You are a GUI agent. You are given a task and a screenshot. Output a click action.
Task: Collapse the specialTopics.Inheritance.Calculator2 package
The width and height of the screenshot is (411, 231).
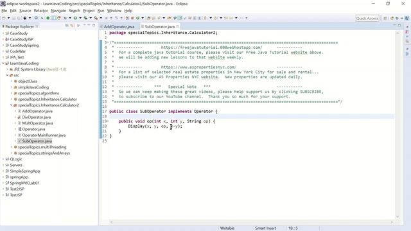(12, 105)
